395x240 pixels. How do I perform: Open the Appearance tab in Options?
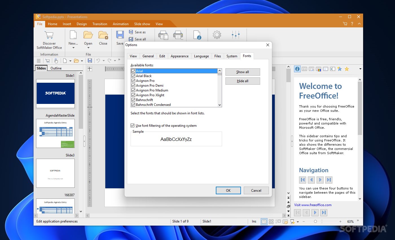(179, 56)
